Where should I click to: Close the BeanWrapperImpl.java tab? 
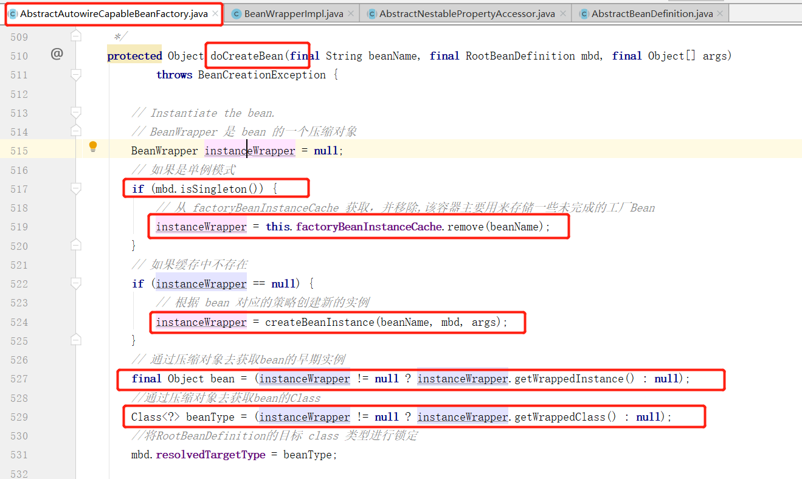coord(351,13)
